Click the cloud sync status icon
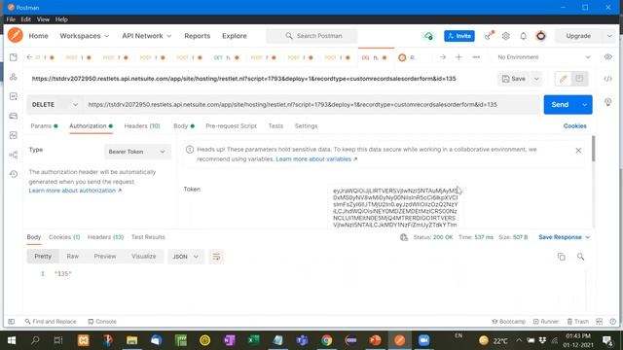Image resolution: width=623 pixels, height=350 pixels. click(x=428, y=36)
